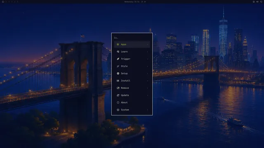Image resolution: width=264 pixels, height=148 pixels.
Task: Click the Setup gear icon
Action: 118,74
